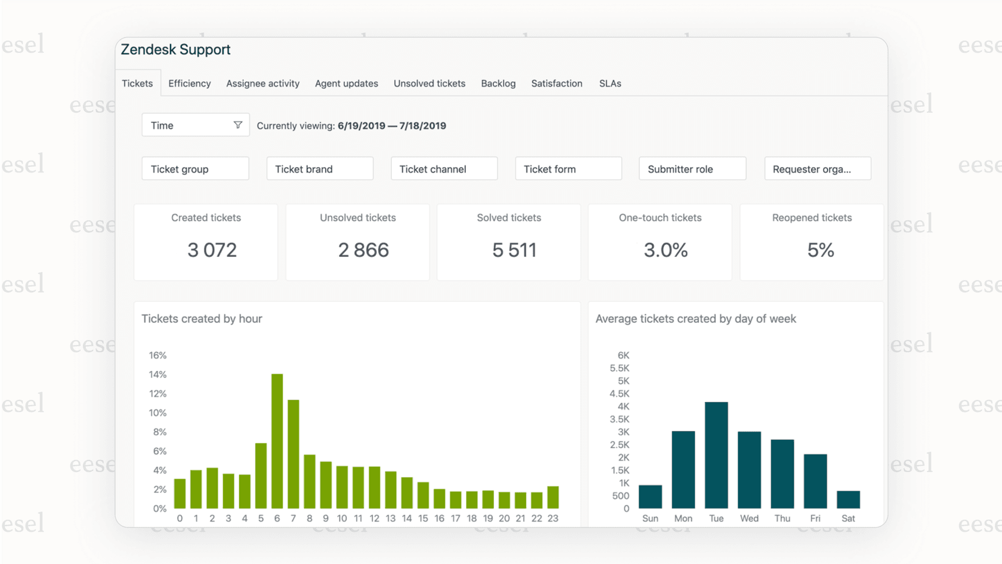Switch to the Satisfaction tab
Image resolution: width=1002 pixels, height=564 pixels.
pyautogui.click(x=556, y=83)
